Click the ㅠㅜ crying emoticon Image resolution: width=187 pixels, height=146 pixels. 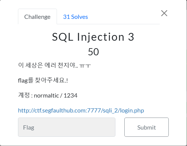[85, 66]
